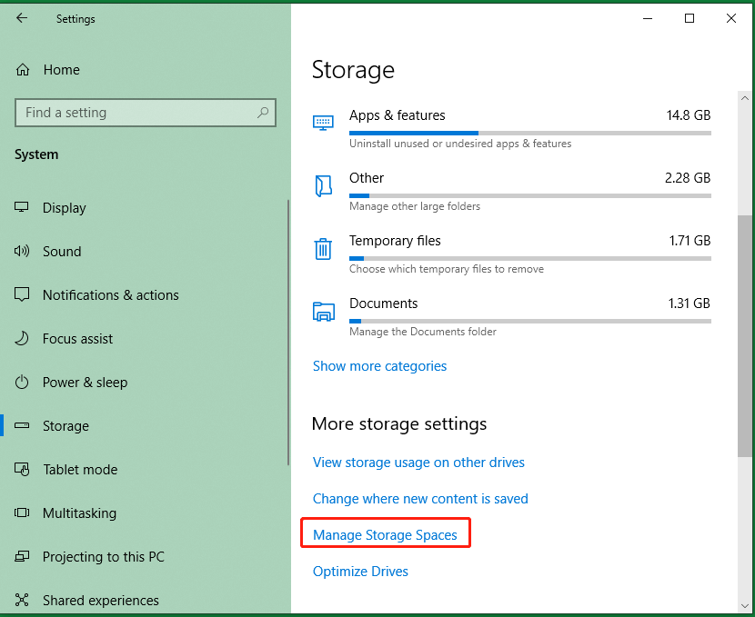The height and width of the screenshot is (617, 755).
Task: Click the Documents folder icon
Action: pyautogui.click(x=324, y=312)
